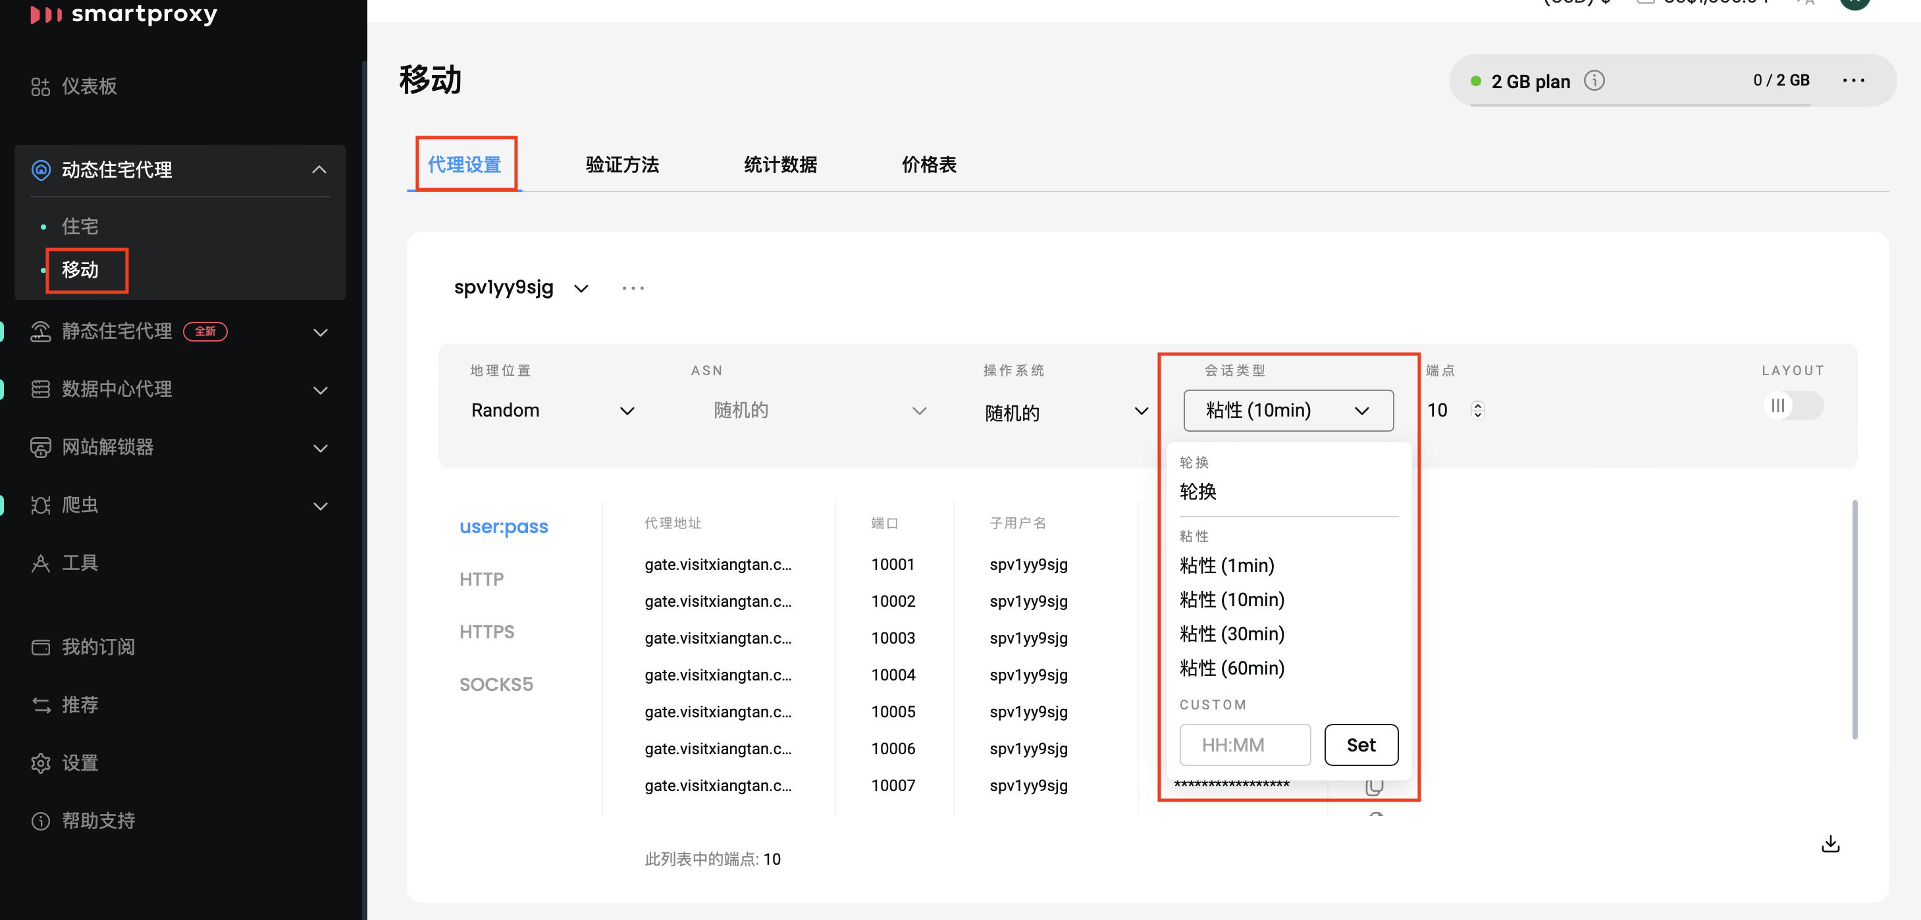Open the 地理位置 Random dropdown

(552, 411)
